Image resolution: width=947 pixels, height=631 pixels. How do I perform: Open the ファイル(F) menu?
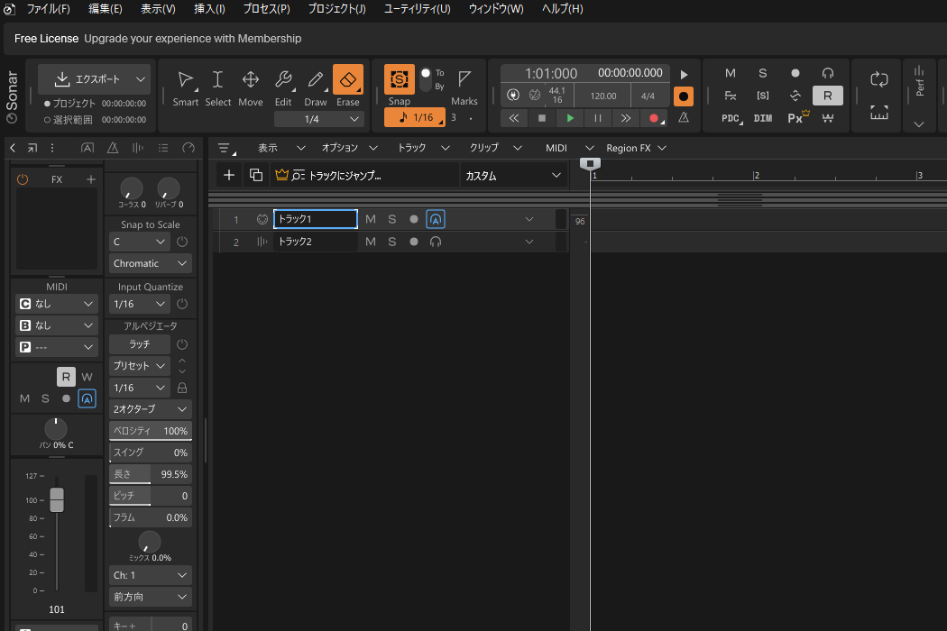(48, 9)
